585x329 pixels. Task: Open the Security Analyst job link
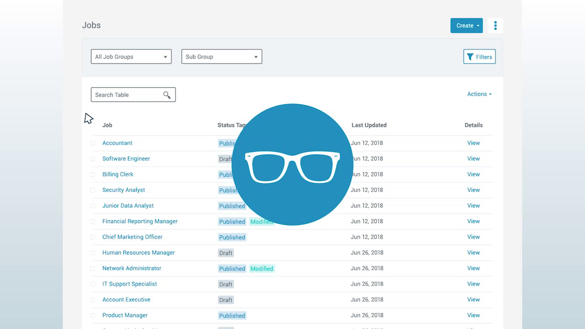(123, 190)
